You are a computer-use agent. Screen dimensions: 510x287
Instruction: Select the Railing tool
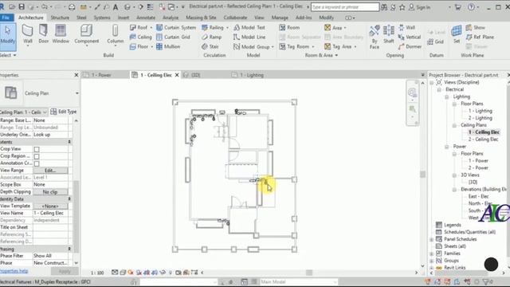pyautogui.click(x=214, y=28)
